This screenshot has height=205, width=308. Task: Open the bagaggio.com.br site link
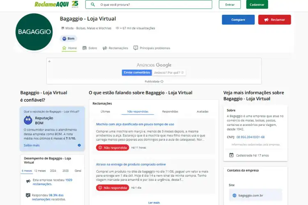pyautogui.click(x=255, y=196)
